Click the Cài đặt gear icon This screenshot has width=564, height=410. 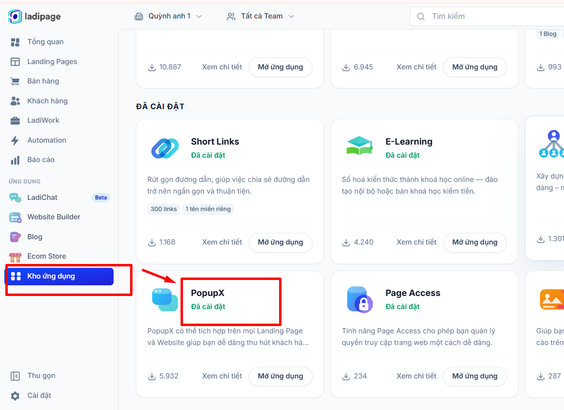pos(15,396)
